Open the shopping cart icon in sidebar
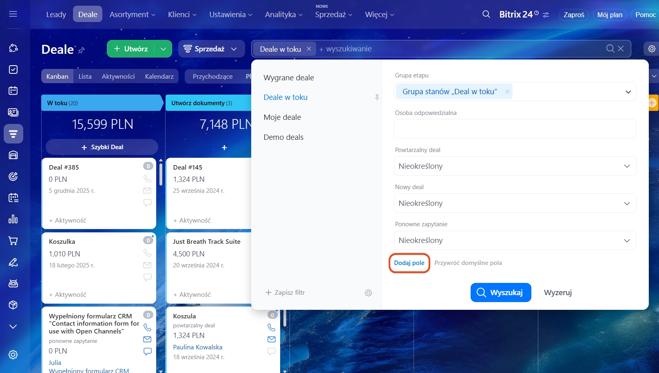The width and height of the screenshot is (659, 373). coord(13,241)
